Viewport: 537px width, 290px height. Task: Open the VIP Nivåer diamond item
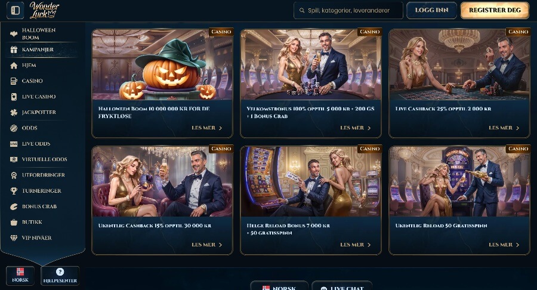point(31,238)
